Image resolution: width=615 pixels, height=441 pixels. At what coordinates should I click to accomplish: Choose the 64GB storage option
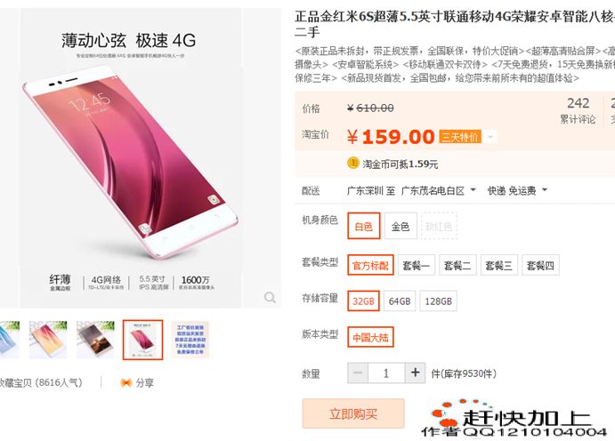point(400,301)
